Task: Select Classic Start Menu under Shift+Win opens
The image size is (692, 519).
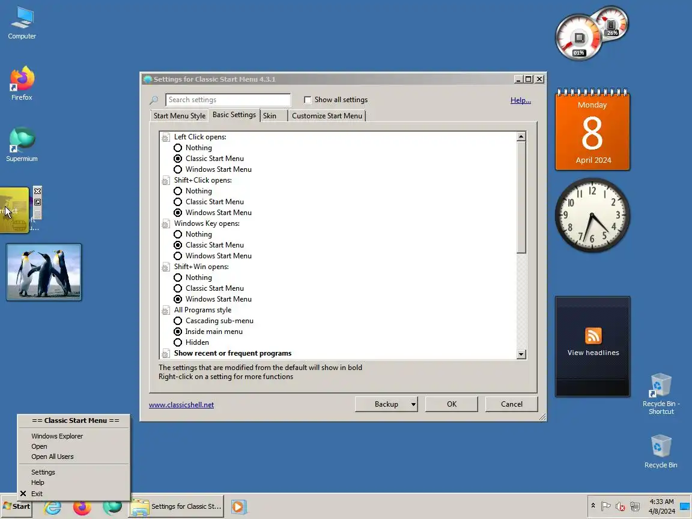Action: [178, 288]
